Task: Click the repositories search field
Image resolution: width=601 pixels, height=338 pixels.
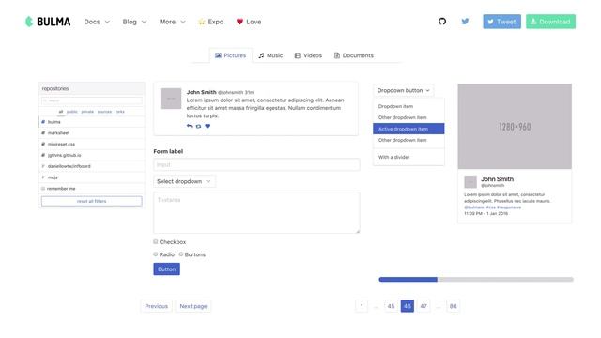Action: [x=92, y=100]
